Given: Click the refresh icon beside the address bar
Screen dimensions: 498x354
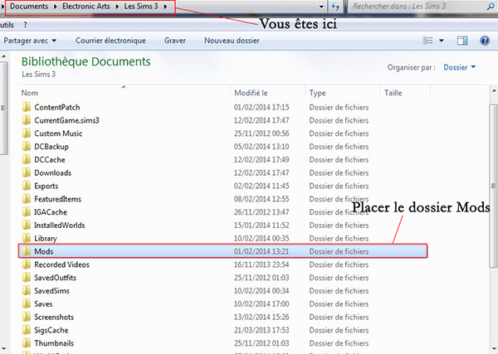Looking at the screenshot, I should click(336, 7).
